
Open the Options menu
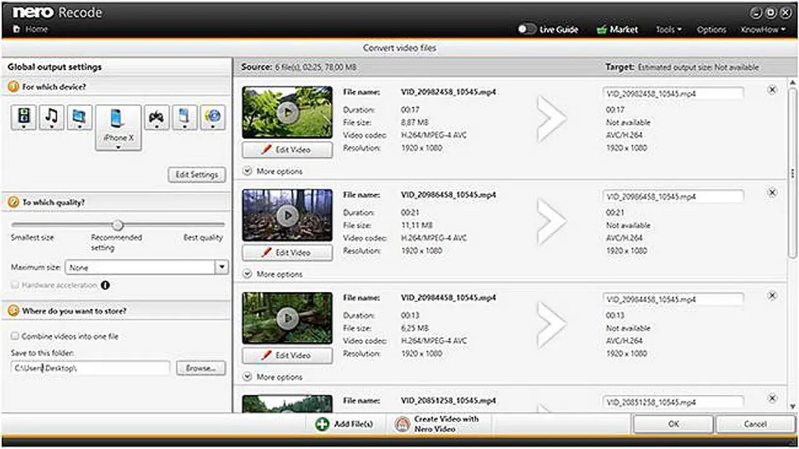711,29
